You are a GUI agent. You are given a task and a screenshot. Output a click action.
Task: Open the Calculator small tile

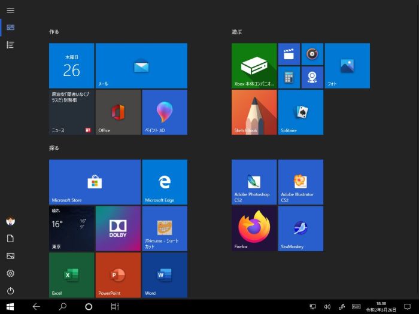tap(289, 77)
